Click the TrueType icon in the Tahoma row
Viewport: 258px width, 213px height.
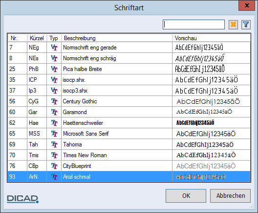pos(54,144)
